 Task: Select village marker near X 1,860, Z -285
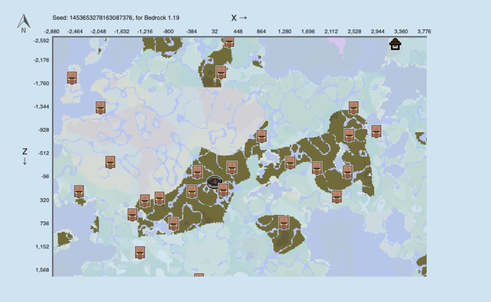click(317, 168)
